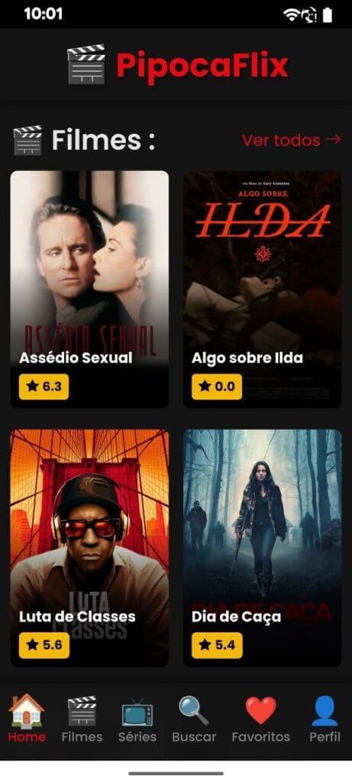Open Filmes clapperboard in bottom navigation
Screen dimensions: 352x782
82,711
